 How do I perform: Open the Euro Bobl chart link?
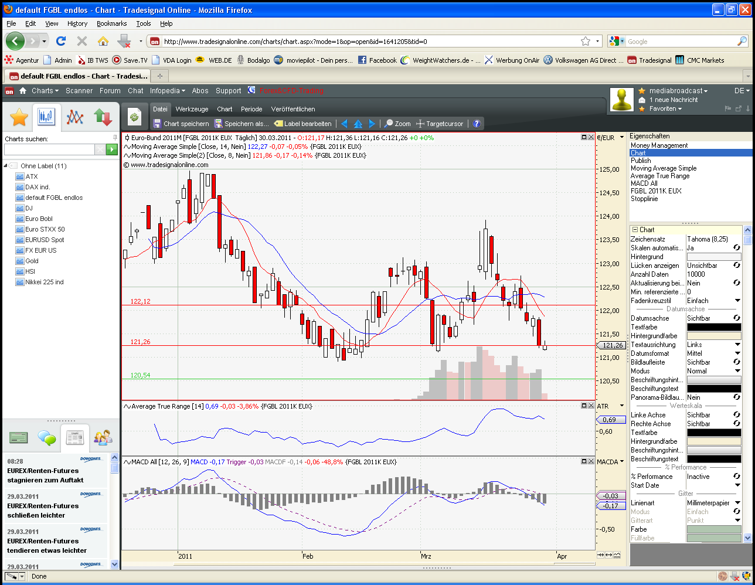click(39, 219)
